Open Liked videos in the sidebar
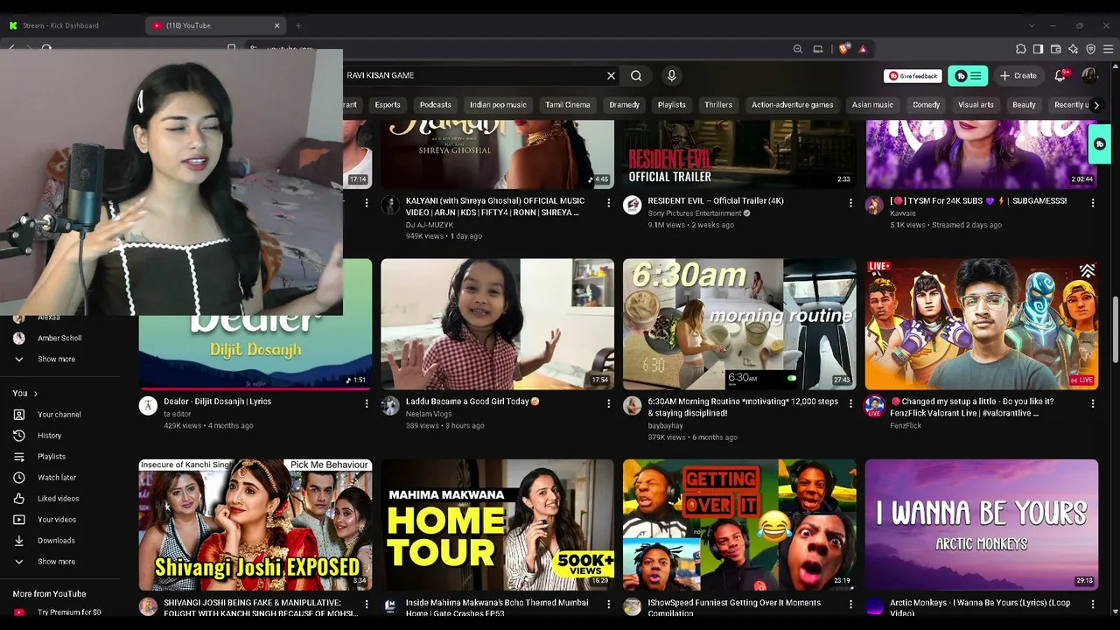Screen dimensions: 1120x630 pyautogui.click(x=59, y=499)
